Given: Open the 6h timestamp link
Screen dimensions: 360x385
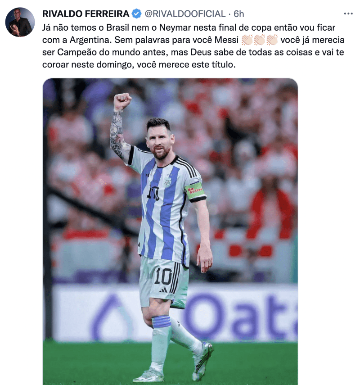Looking at the screenshot, I should coord(239,14).
